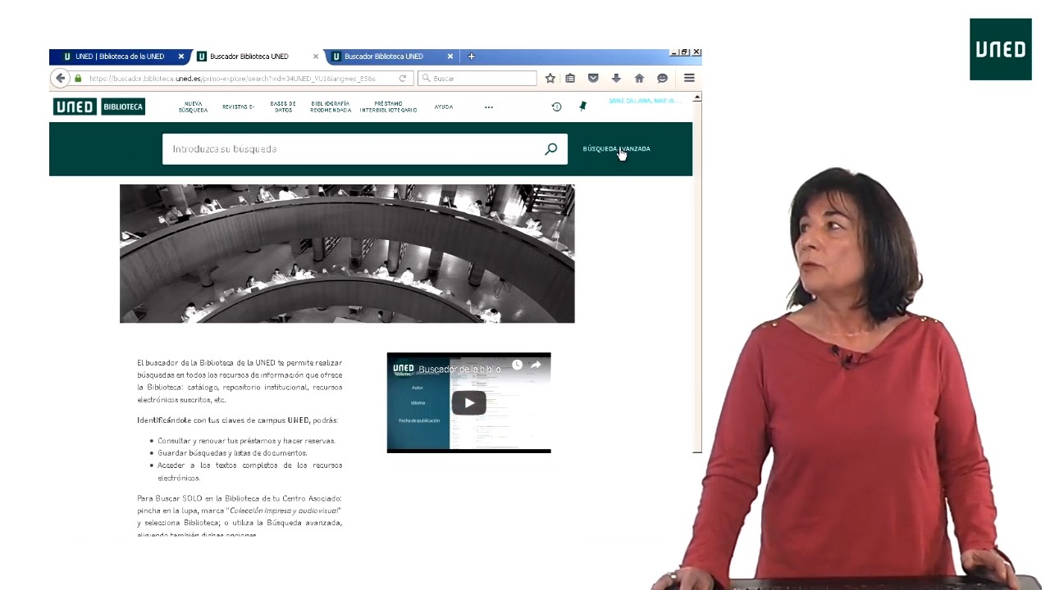1050x590 pixels.
Task: Open the Firefox hamburger menu
Action: [x=689, y=79]
